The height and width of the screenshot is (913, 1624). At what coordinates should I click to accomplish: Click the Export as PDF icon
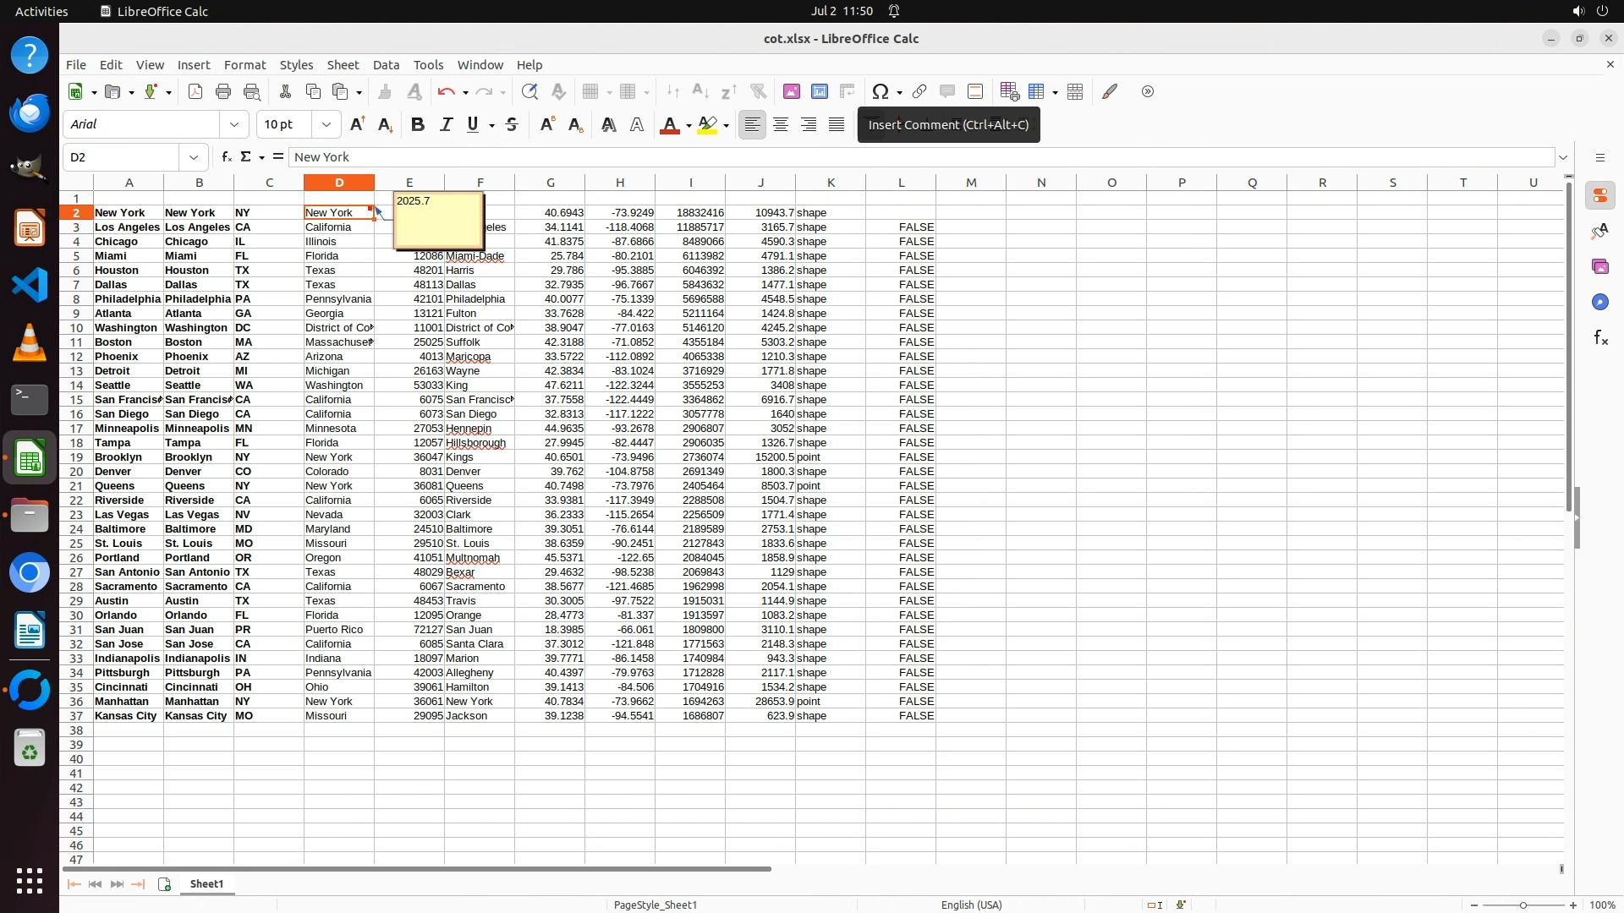coord(195,92)
